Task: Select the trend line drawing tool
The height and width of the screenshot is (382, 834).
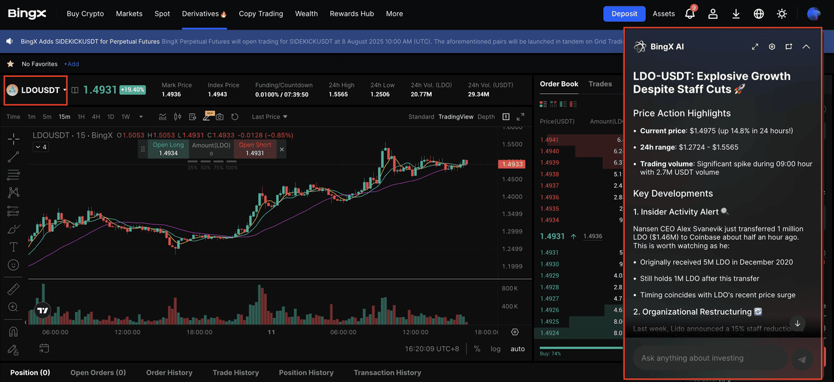Action: pos(13,156)
